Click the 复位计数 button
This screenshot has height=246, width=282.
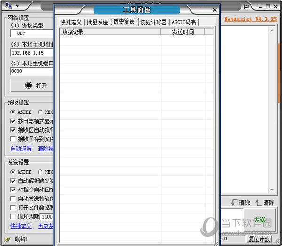[259, 239]
